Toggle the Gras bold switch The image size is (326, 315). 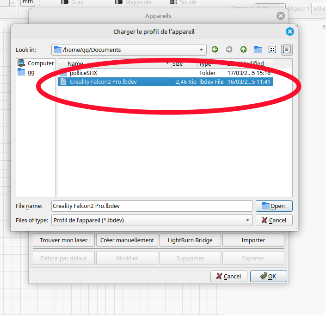click(65, 2)
